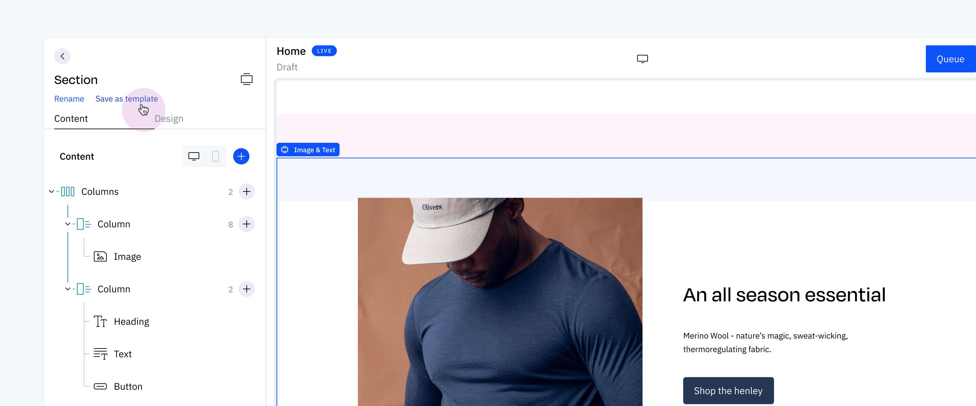Click the Heading typography icon
976x406 pixels.
100,322
